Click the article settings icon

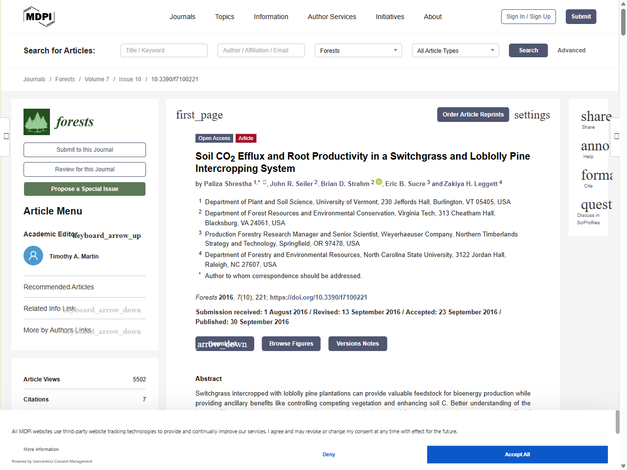[532, 115]
